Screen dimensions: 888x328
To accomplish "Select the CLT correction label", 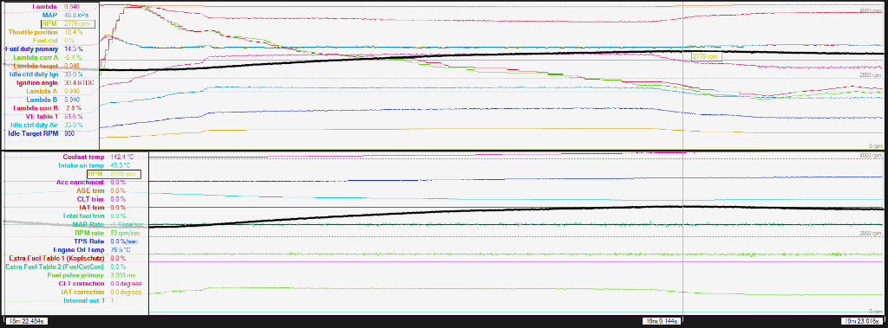I will (82, 283).
